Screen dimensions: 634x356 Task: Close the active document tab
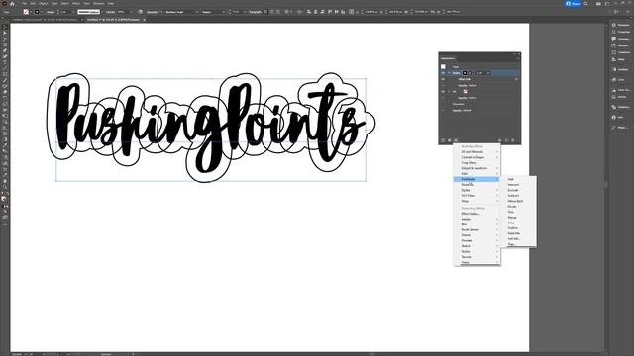tap(144, 20)
